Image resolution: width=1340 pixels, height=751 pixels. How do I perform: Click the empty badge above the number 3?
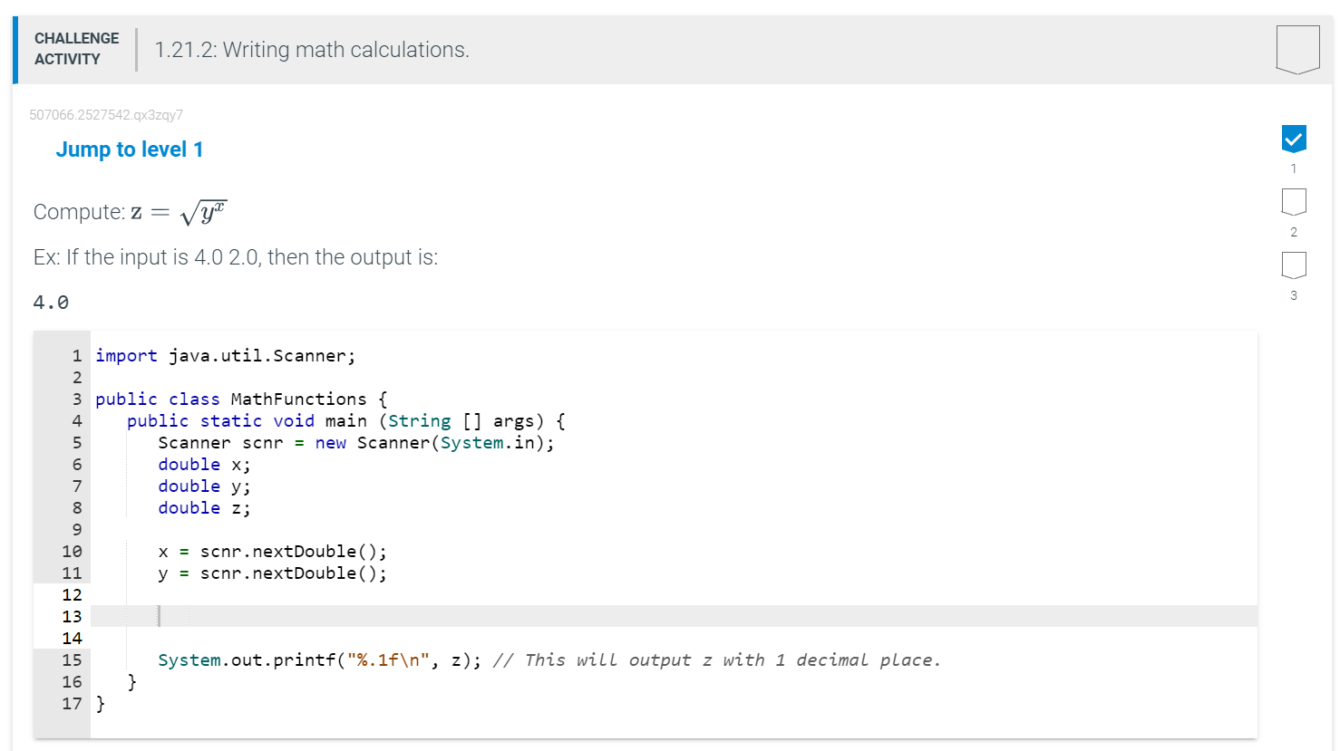point(1294,265)
